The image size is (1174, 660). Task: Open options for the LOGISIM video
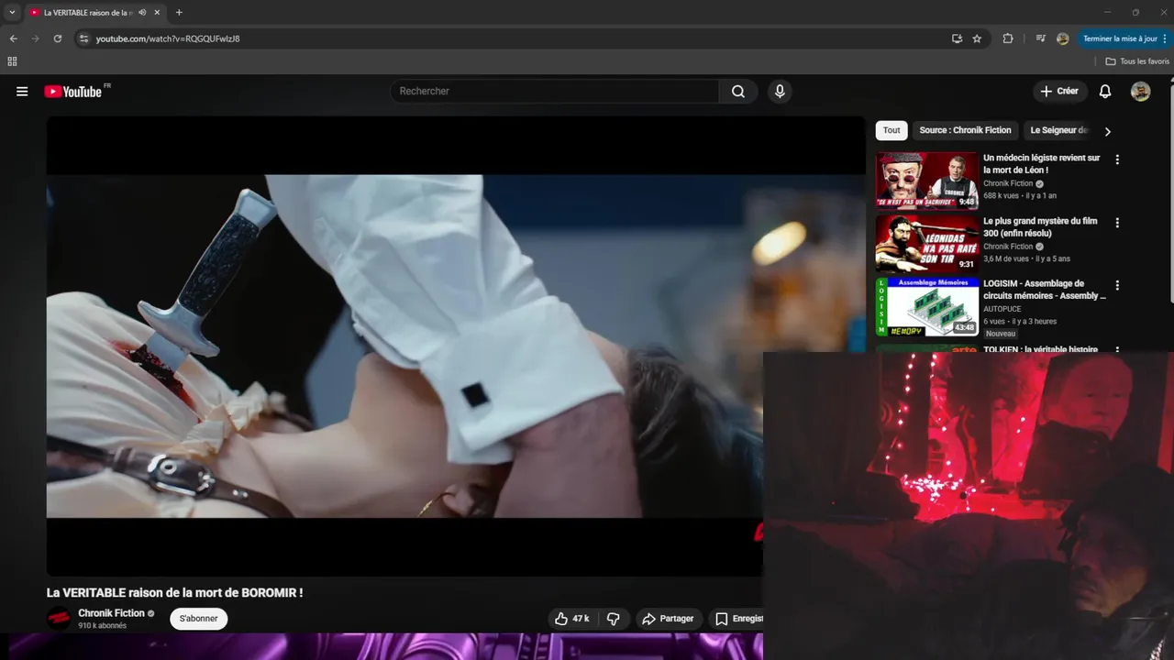point(1117,286)
